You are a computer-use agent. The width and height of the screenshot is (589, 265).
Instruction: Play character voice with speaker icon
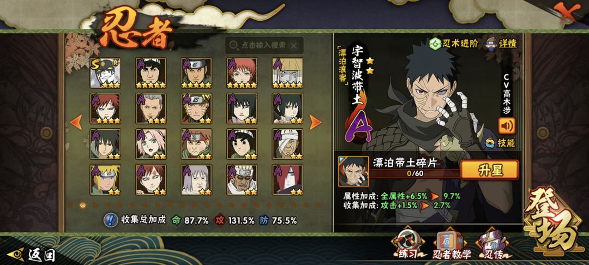(507, 126)
